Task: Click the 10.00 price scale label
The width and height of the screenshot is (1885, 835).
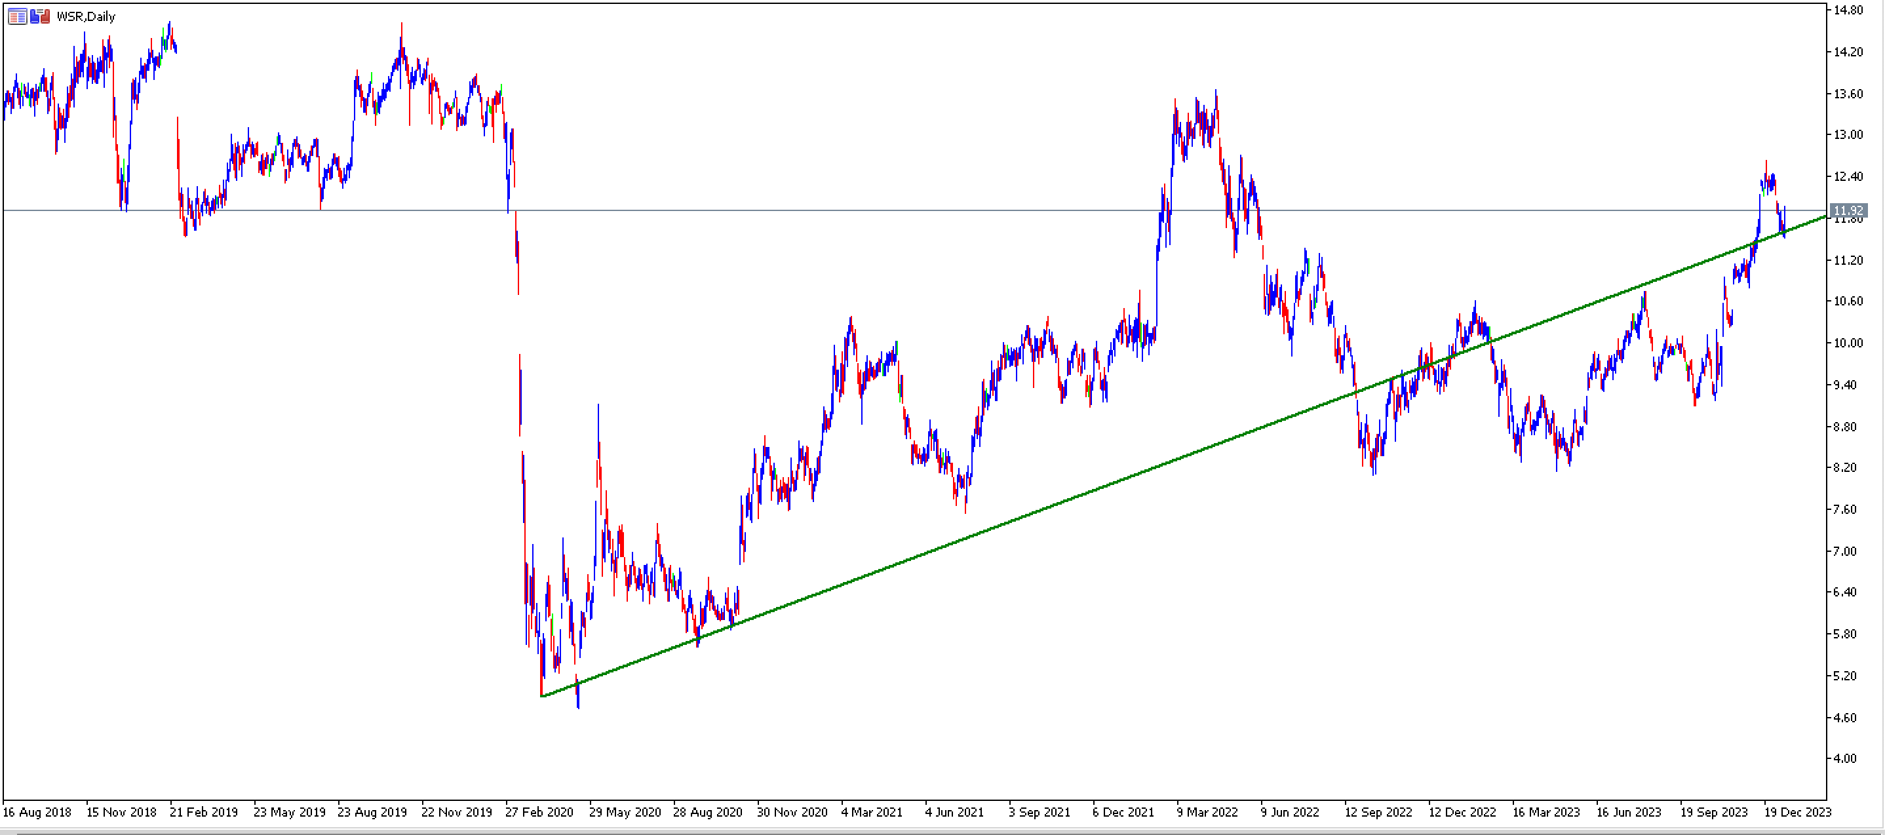Action: 1848,343
